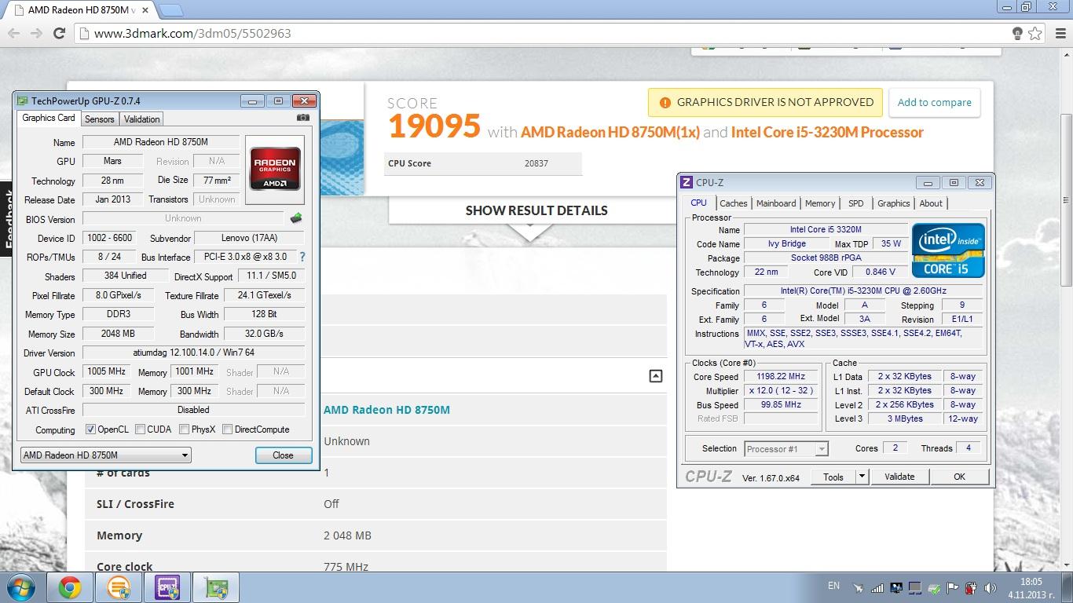This screenshot has height=603, width=1073.
Task: Click the GPU-Z screenshot camera icon
Action: click(303, 118)
